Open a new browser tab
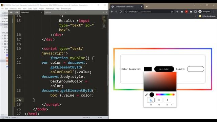Screen dimensions: 217x122 pyautogui.click(x=147, y=6)
